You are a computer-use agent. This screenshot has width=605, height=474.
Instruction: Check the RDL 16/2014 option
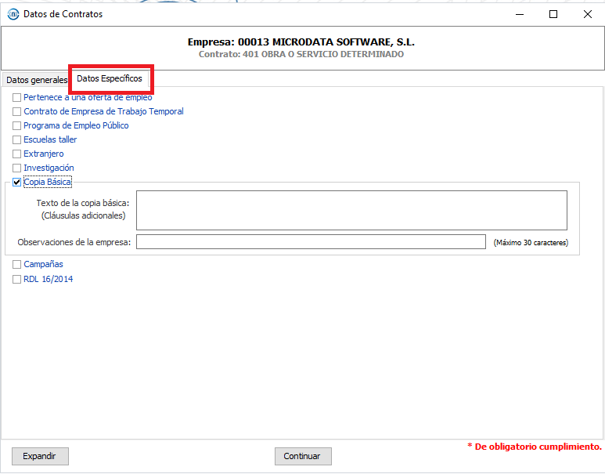click(x=17, y=280)
